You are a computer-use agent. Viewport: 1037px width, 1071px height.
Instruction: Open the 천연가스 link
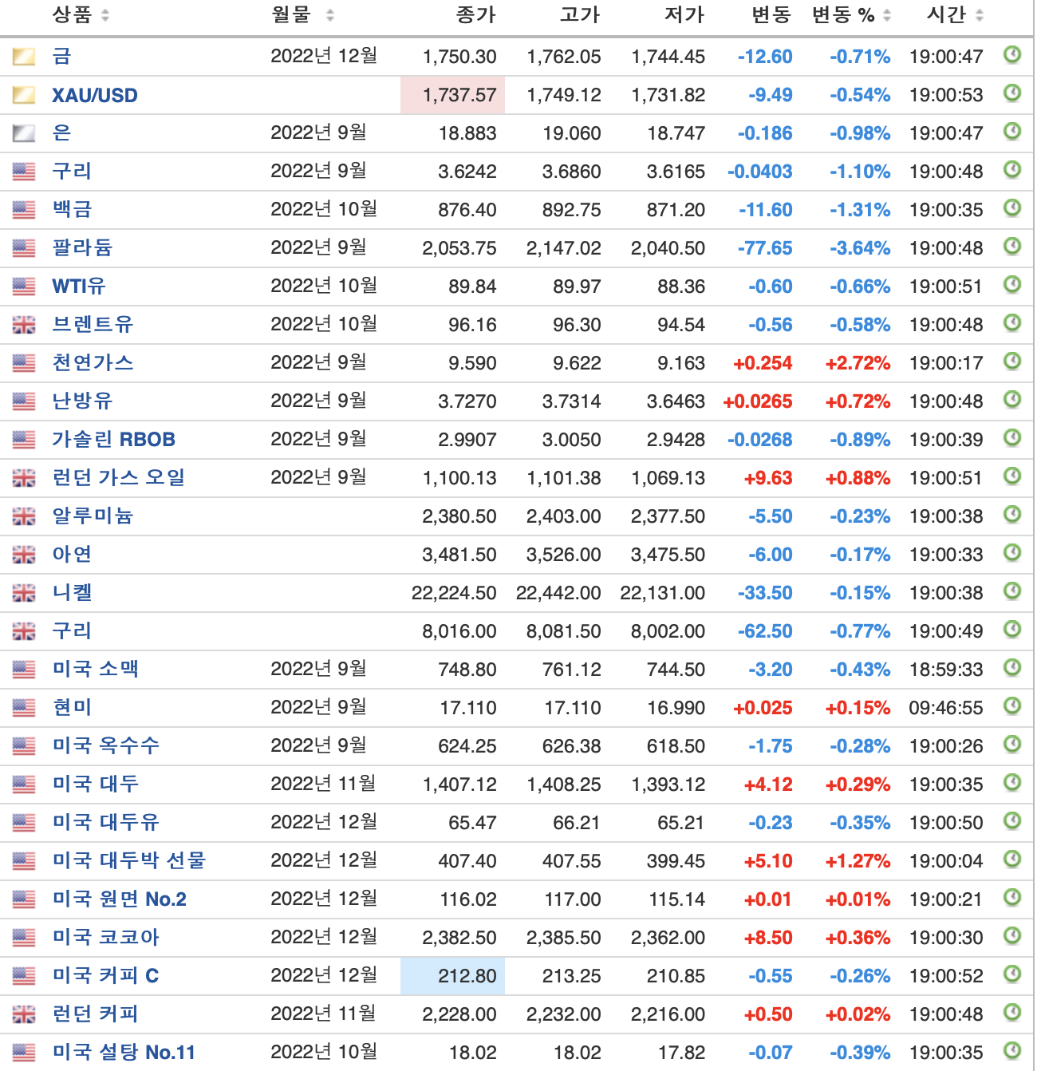tap(93, 362)
